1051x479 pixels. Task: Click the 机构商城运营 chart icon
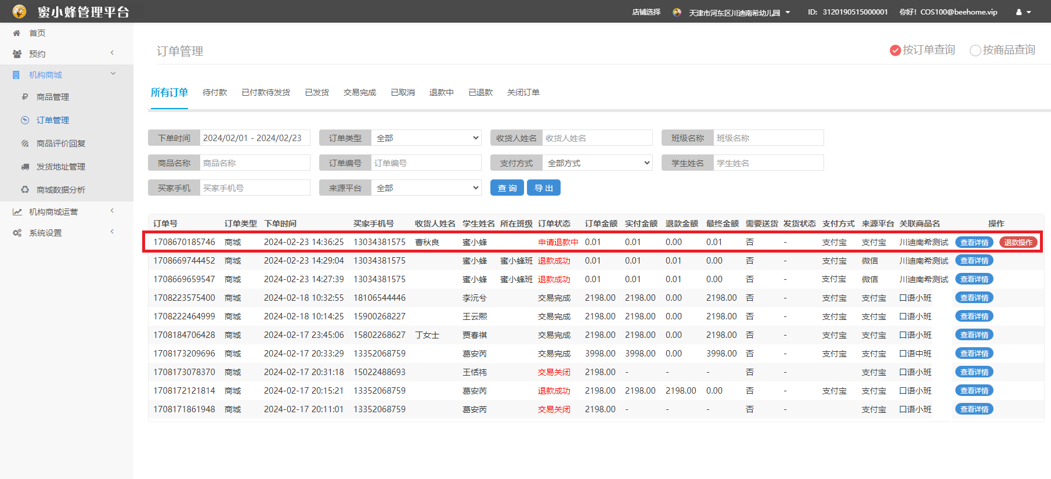[x=17, y=212]
